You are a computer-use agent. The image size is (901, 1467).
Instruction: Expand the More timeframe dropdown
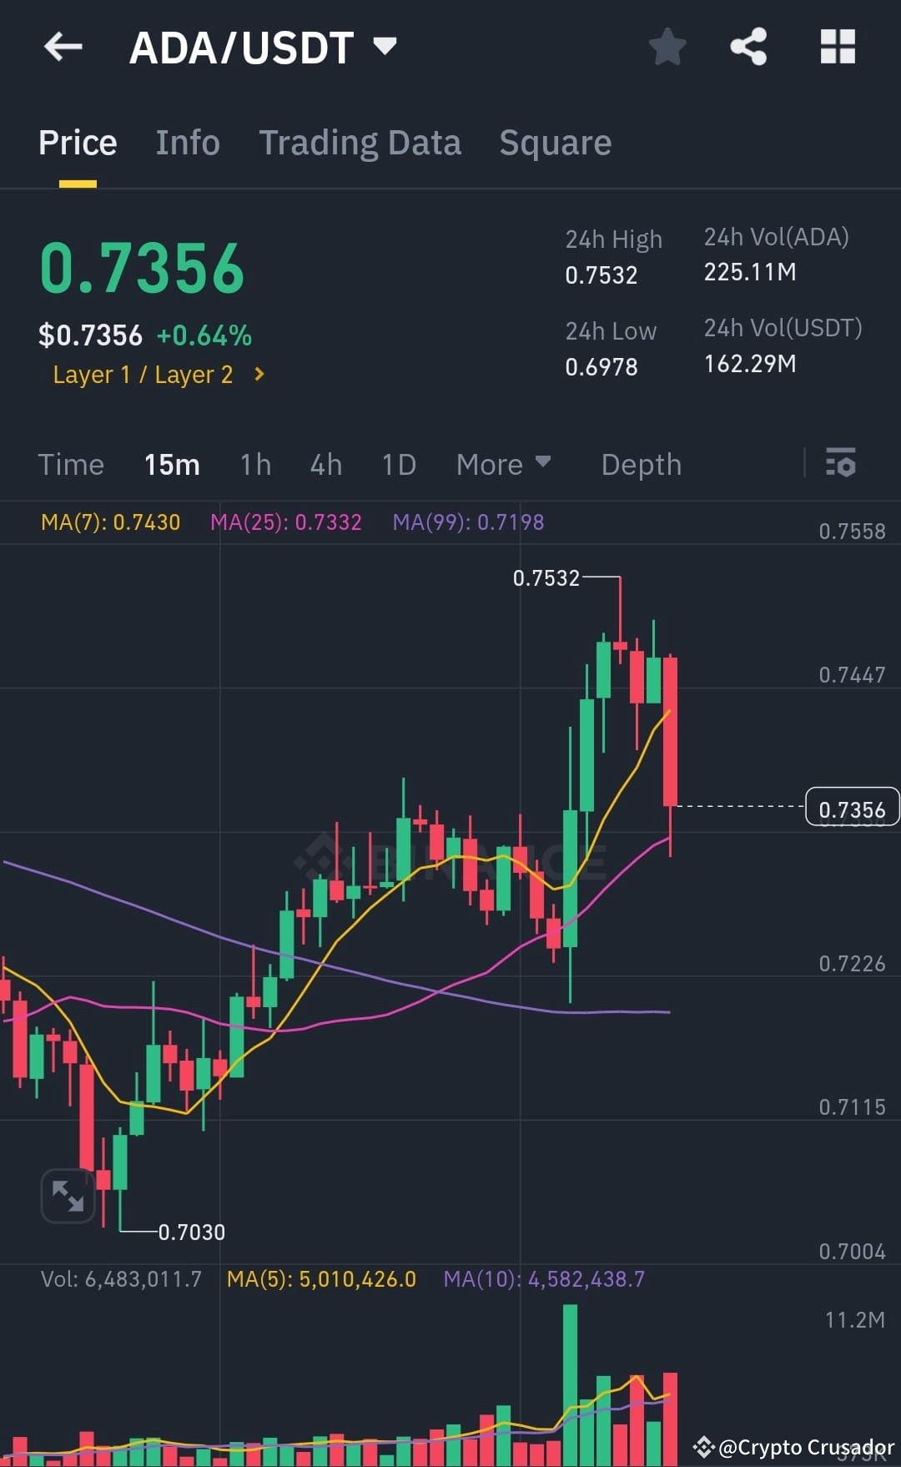point(502,464)
